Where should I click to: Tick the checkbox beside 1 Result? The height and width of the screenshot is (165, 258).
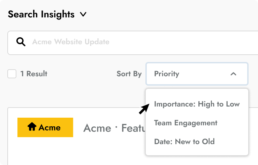point(12,74)
